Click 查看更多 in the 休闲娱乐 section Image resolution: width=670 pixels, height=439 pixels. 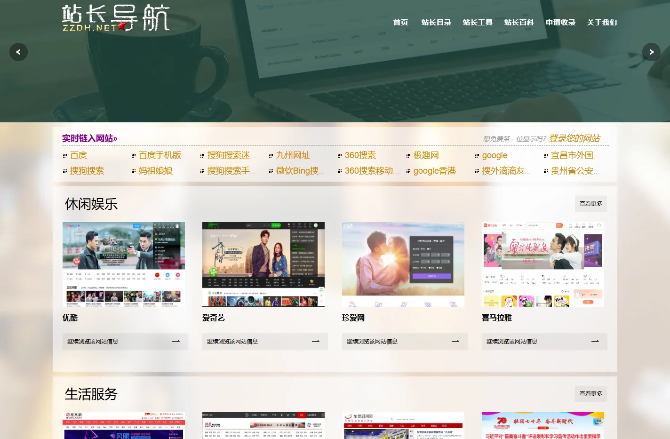click(591, 204)
